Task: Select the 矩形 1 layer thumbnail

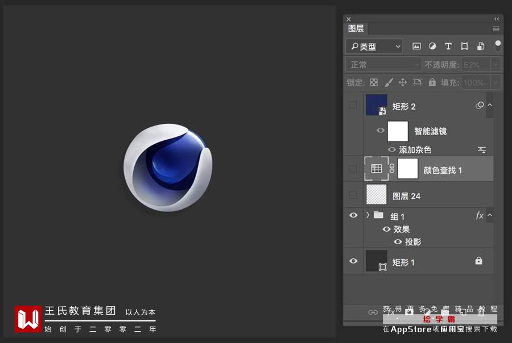Action: 376,261
